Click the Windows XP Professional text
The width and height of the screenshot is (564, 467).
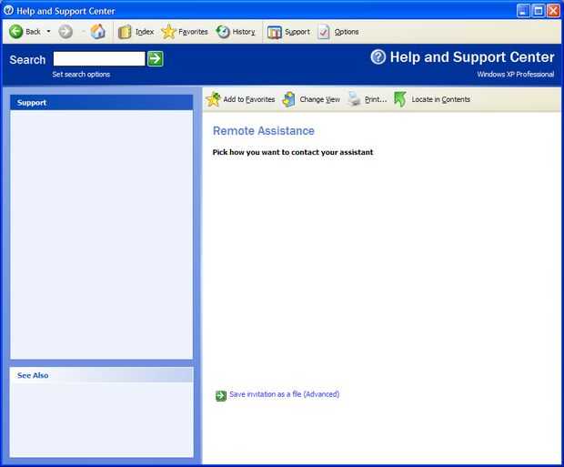click(x=516, y=75)
